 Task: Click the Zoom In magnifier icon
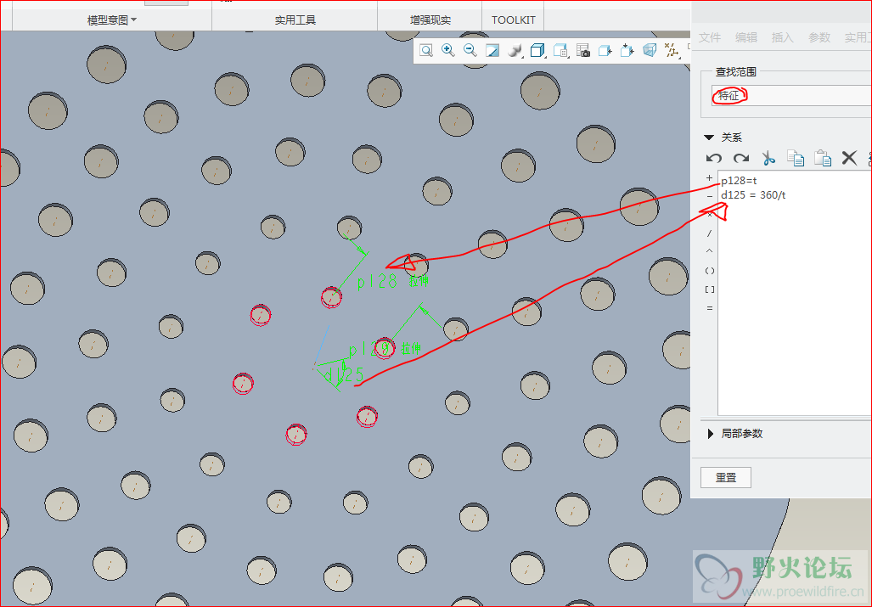pos(447,50)
